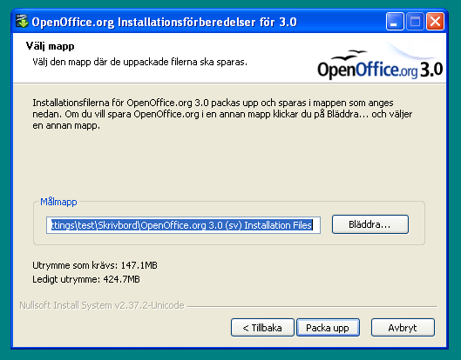The width and height of the screenshot is (461, 360).
Task: Click the seagull graphic above the logo
Action: [349, 55]
